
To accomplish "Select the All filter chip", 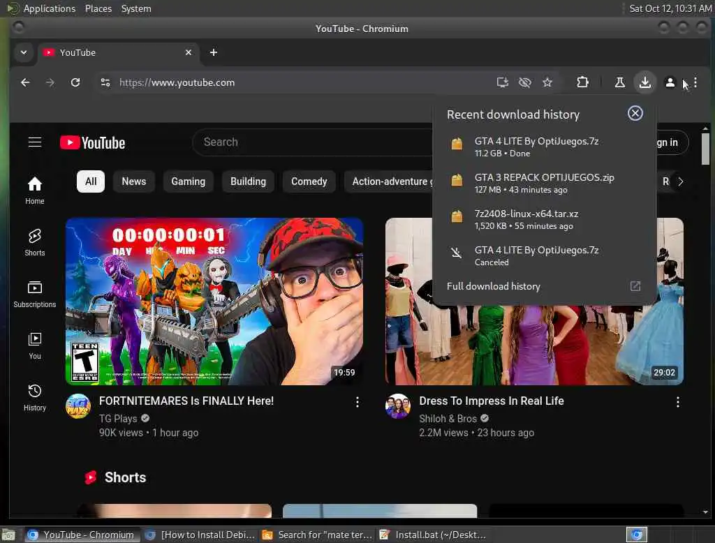I will click(91, 181).
